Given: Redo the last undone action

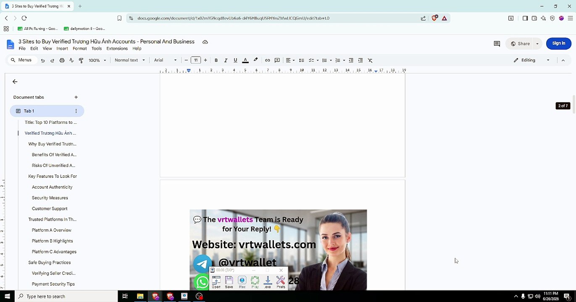Looking at the screenshot, I should [x=52, y=60].
